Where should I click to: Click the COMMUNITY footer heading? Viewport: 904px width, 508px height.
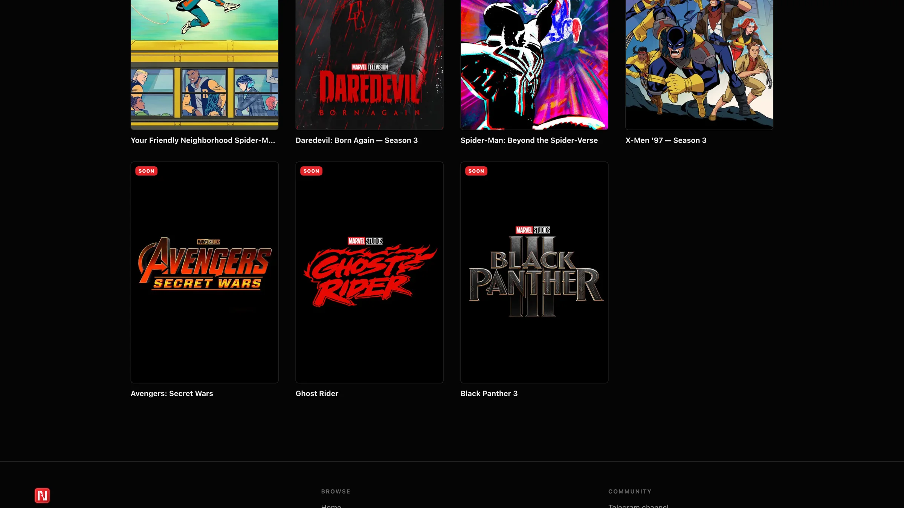pyautogui.click(x=630, y=491)
